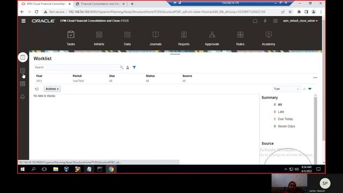Open Chrome from the taskbar
Image resolution: width=343 pixels, height=193 pixels.
click(x=111, y=169)
